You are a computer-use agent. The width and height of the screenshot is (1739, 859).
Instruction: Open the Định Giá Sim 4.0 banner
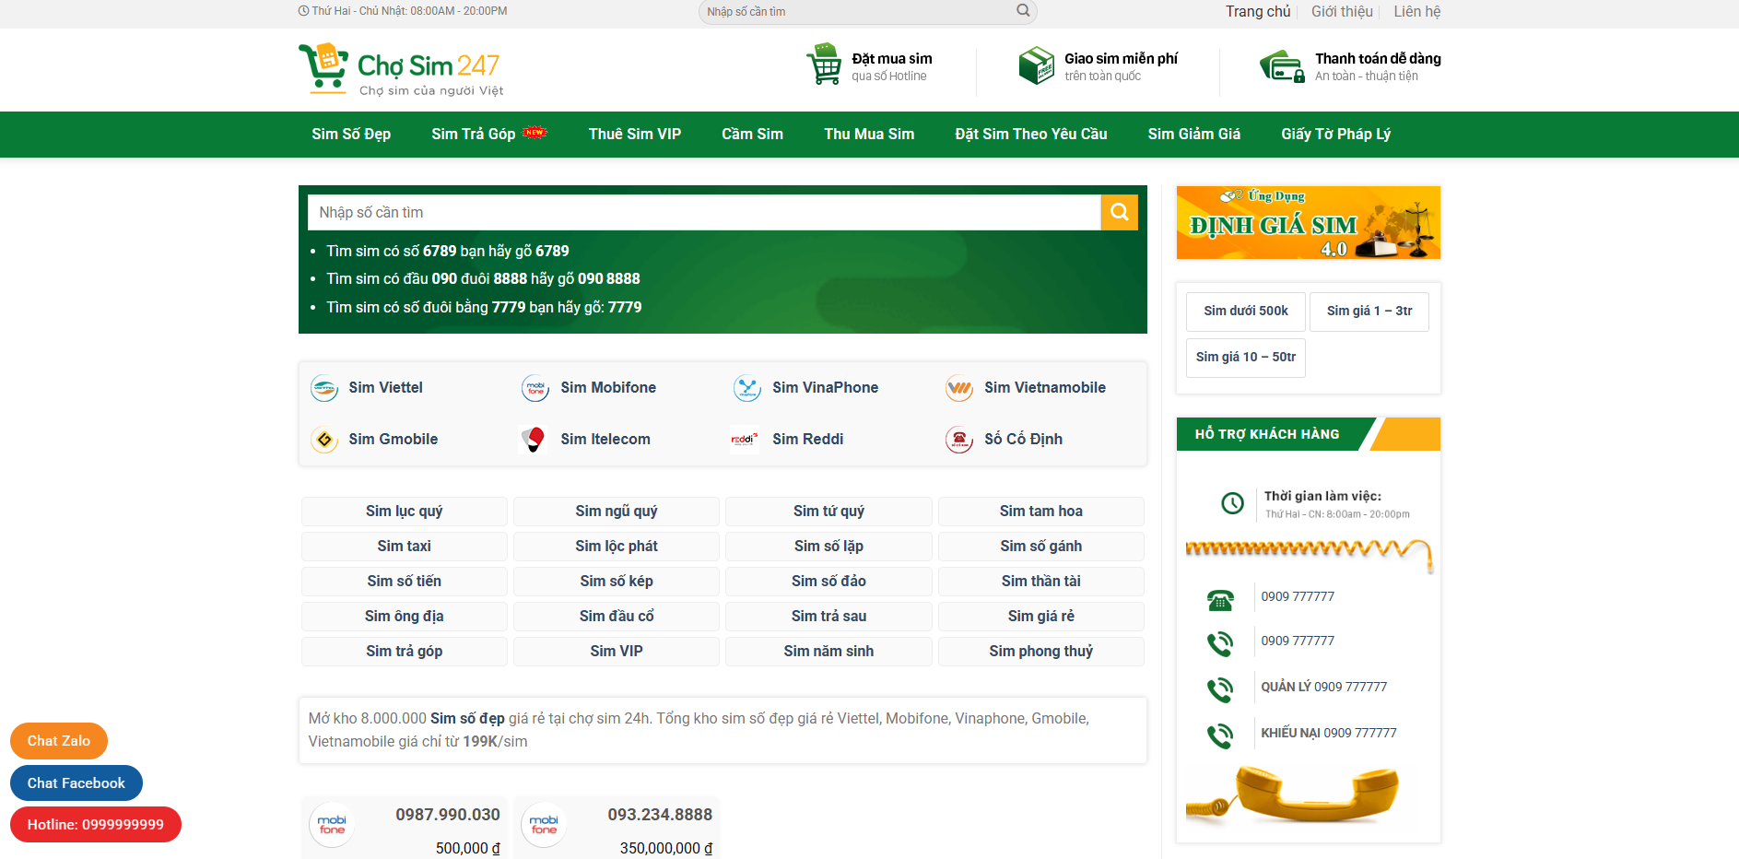point(1309,223)
